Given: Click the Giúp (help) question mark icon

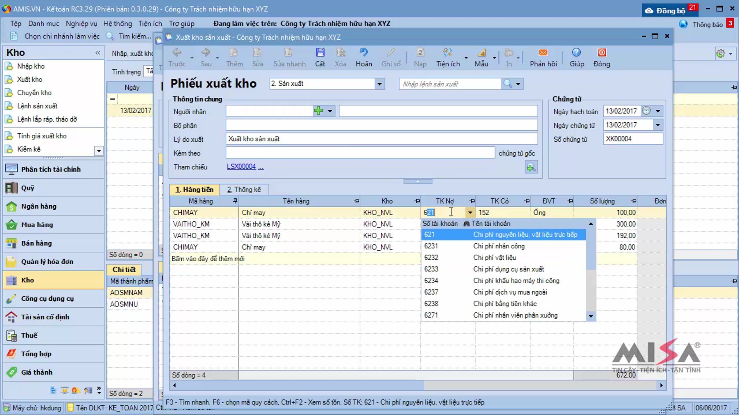Looking at the screenshot, I should 576,53.
